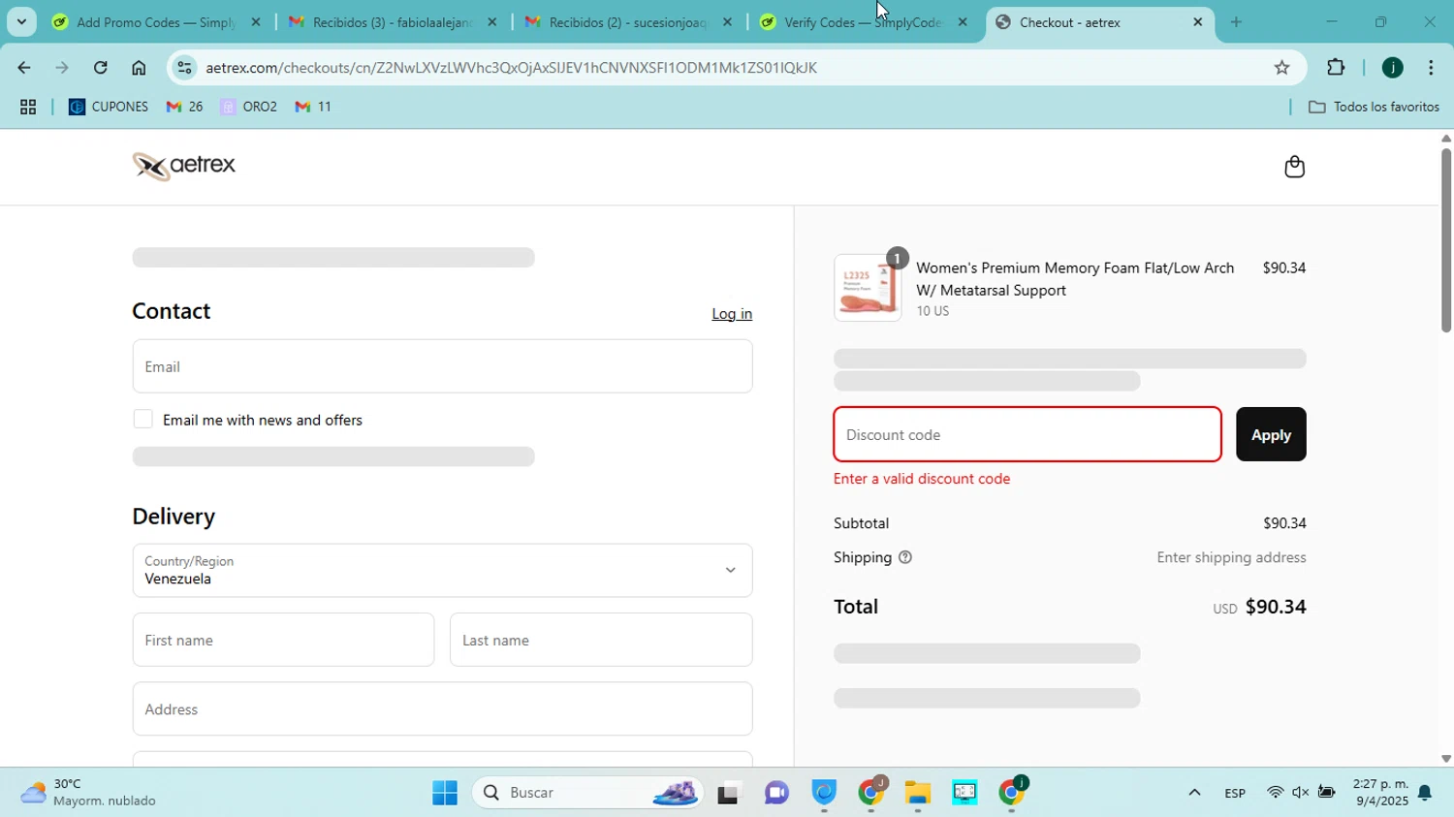This screenshot has width=1454, height=817.
Task: Close the Add Promo Codes tab
Action: pos(256,22)
